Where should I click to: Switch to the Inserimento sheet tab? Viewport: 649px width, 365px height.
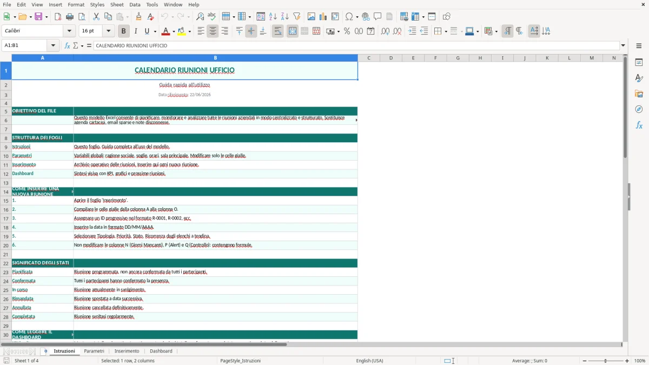tap(127, 351)
